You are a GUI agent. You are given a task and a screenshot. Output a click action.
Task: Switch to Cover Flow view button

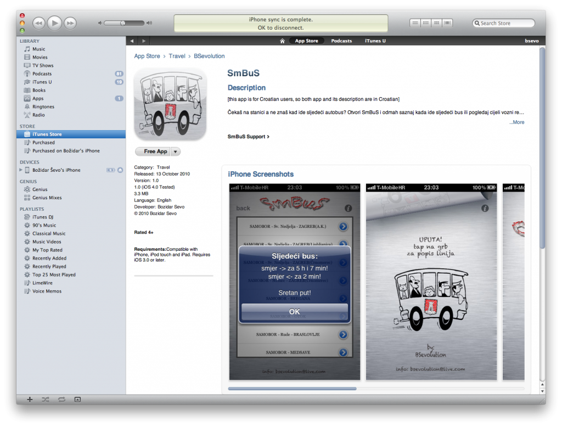click(x=447, y=23)
